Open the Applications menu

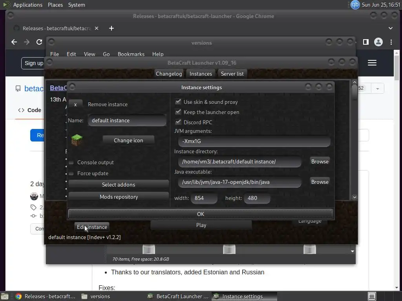(28, 5)
